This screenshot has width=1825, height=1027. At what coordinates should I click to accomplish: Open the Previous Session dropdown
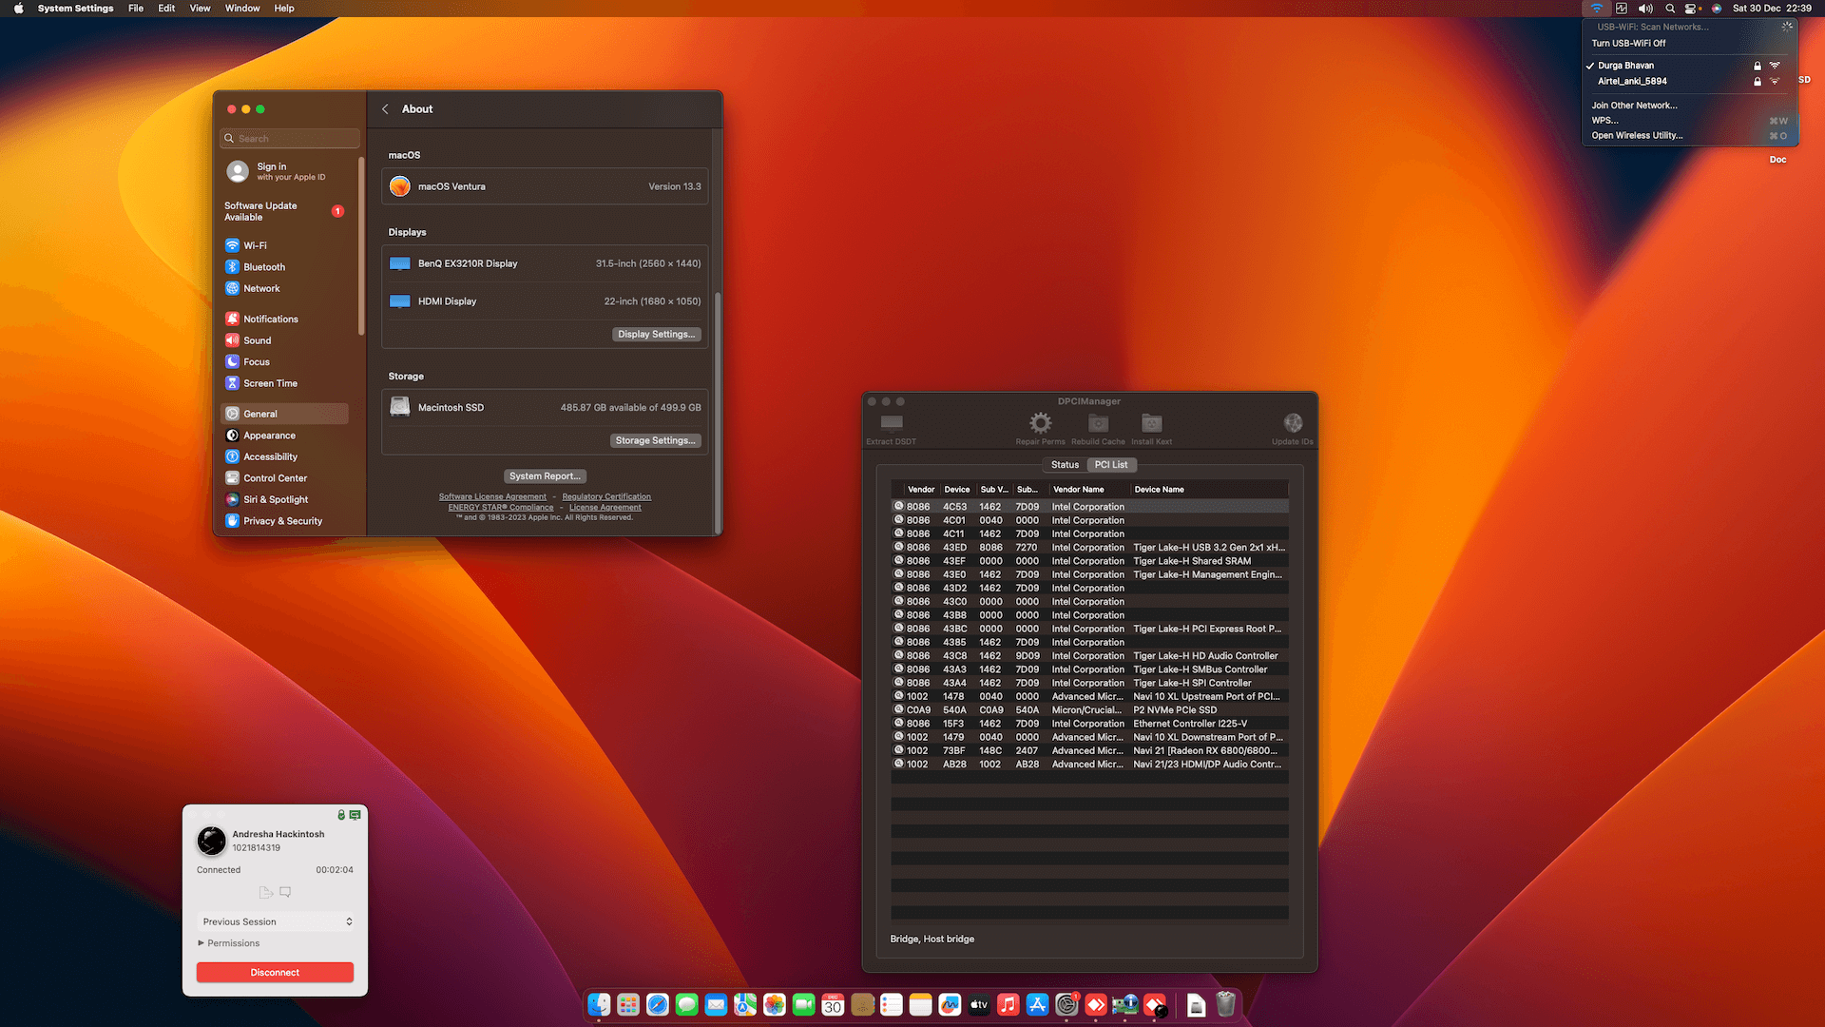pyautogui.click(x=275, y=921)
